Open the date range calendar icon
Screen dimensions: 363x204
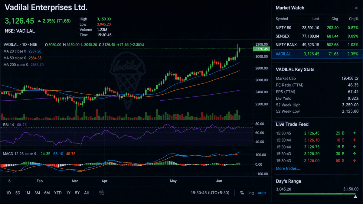pyautogui.click(x=102, y=193)
